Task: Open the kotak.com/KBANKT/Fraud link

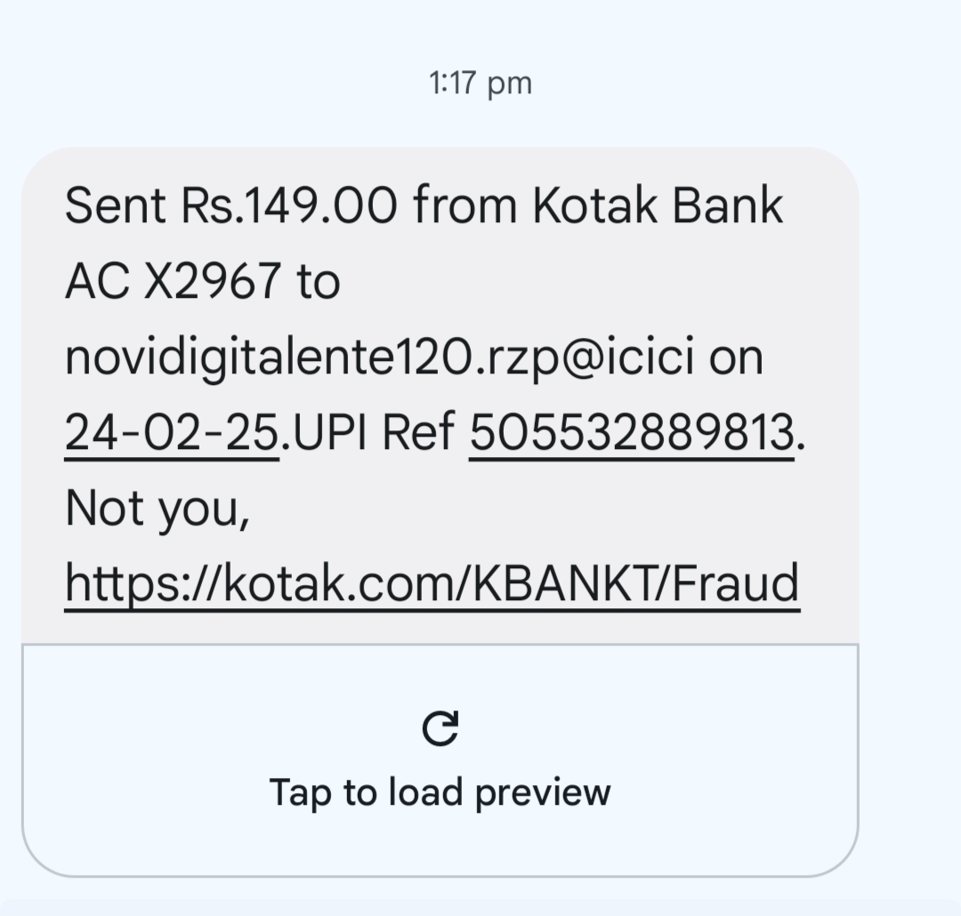Action: (x=432, y=584)
